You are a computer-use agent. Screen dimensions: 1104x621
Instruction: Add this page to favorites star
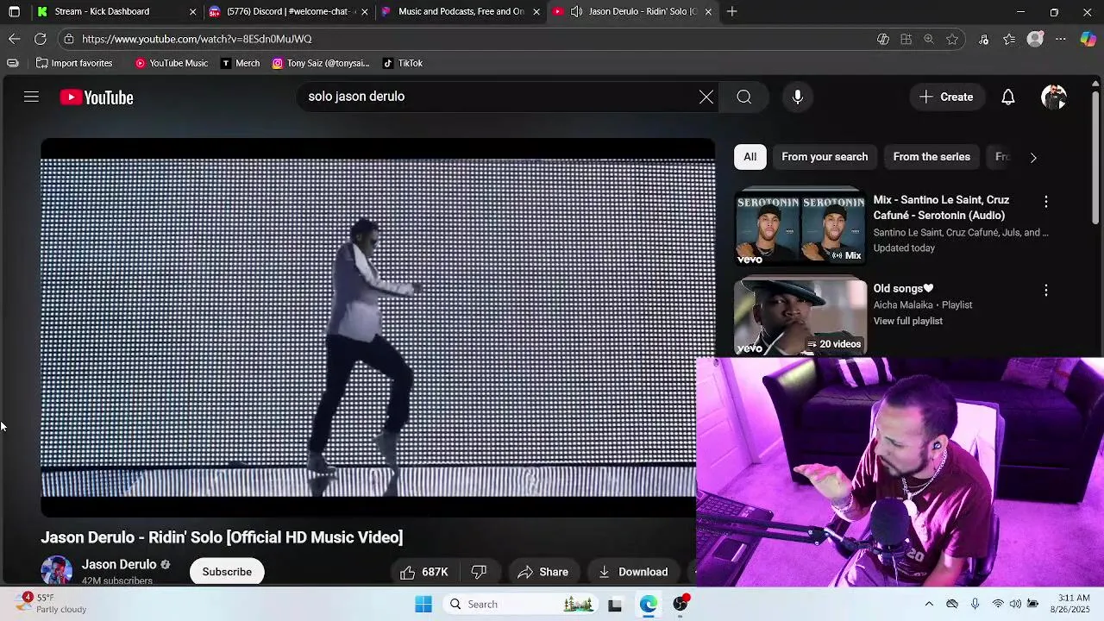[952, 39]
